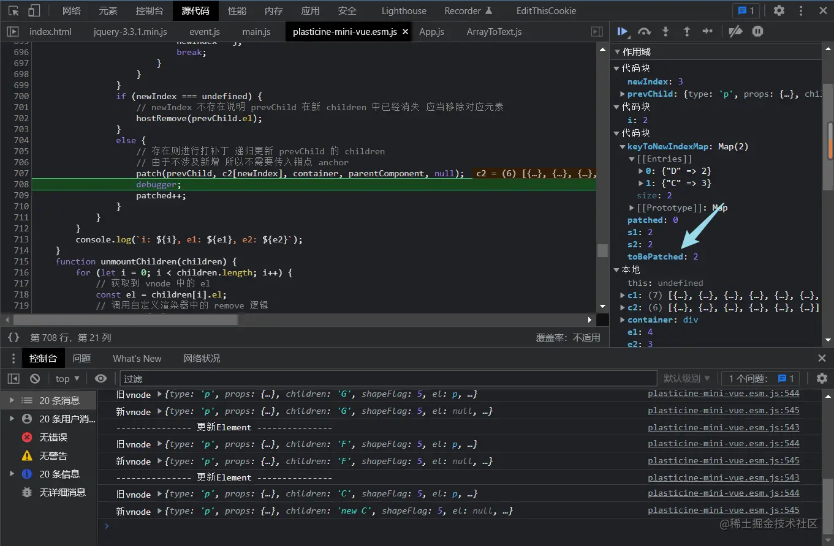Toggle the debugger sidebar pane icon

pyautogui.click(x=596, y=32)
